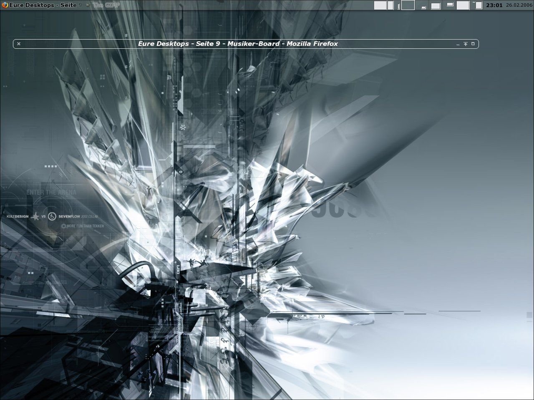The height and width of the screenshot is (400, 534).
Task: Click the GIMP icon in the taskbar
Action: 88,5
